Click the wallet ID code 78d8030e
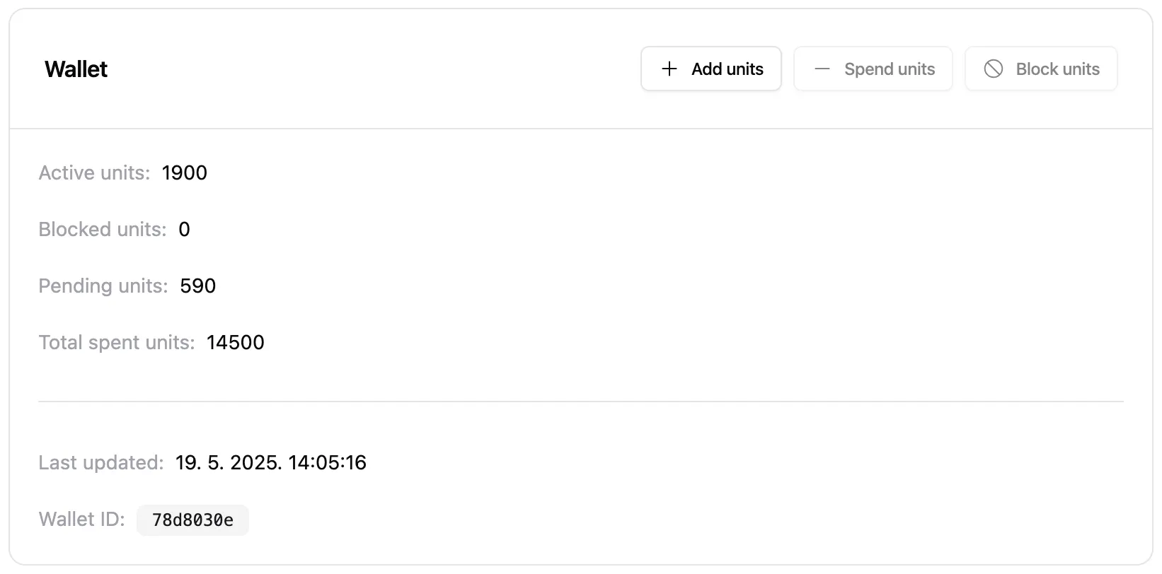The width and height of the screenshot is (1162, 574). [x=192, y=520]
